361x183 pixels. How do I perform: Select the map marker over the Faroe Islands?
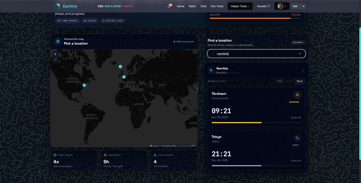120,67
